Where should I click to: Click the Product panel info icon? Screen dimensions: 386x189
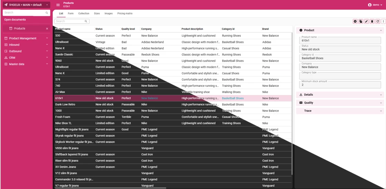coord(301,30)
